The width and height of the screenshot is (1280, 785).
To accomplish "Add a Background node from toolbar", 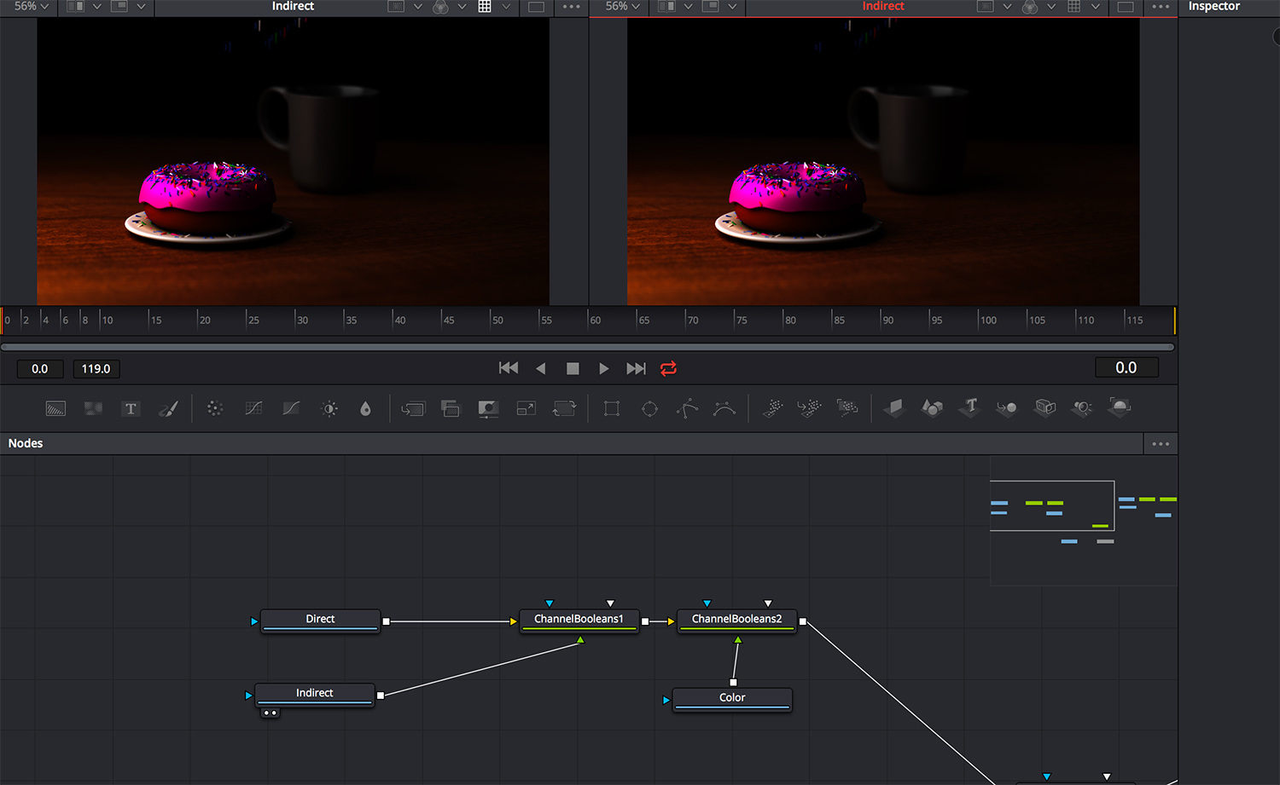I will (55, 409).
